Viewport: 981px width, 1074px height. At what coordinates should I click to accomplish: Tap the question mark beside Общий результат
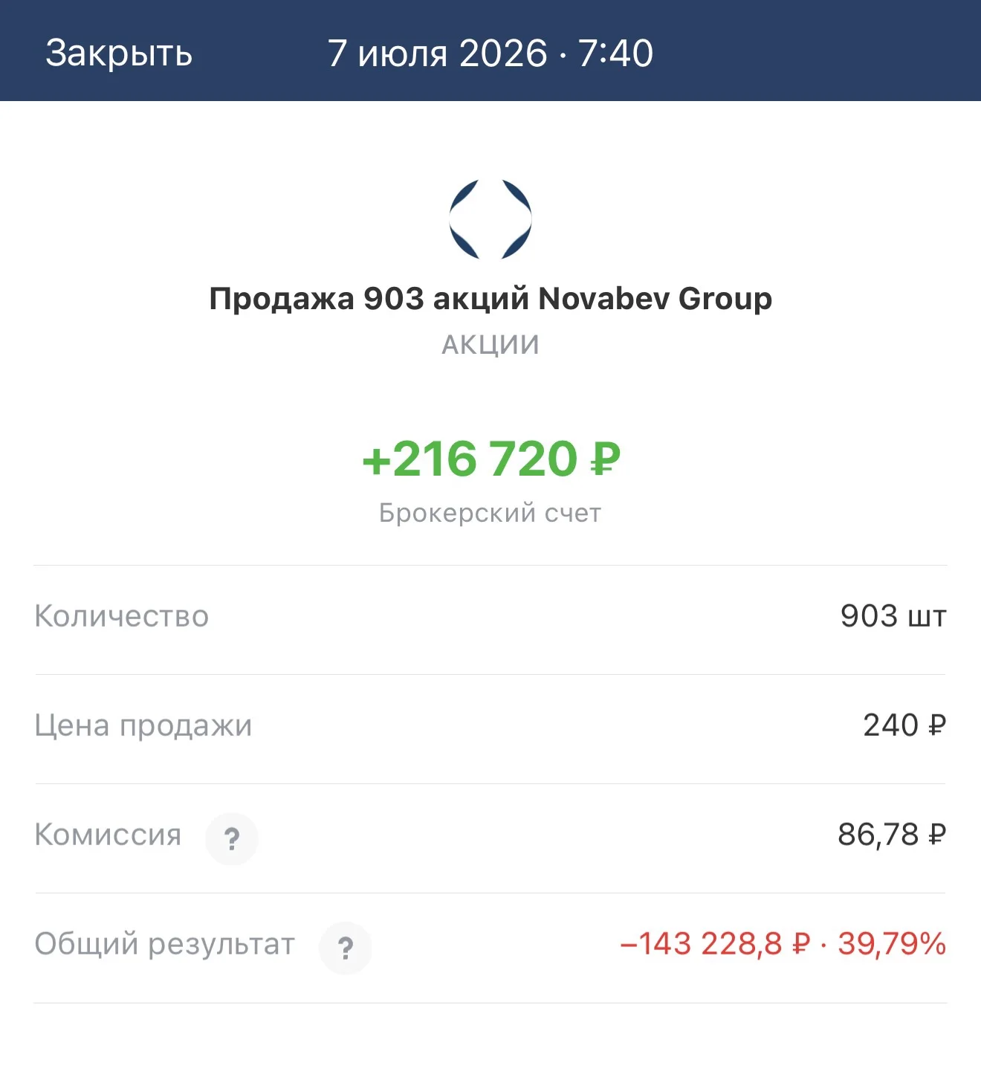coord(346,948)
